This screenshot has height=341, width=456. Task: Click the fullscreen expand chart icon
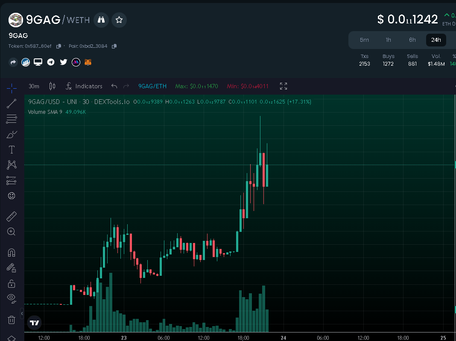[x=284, y=86]
